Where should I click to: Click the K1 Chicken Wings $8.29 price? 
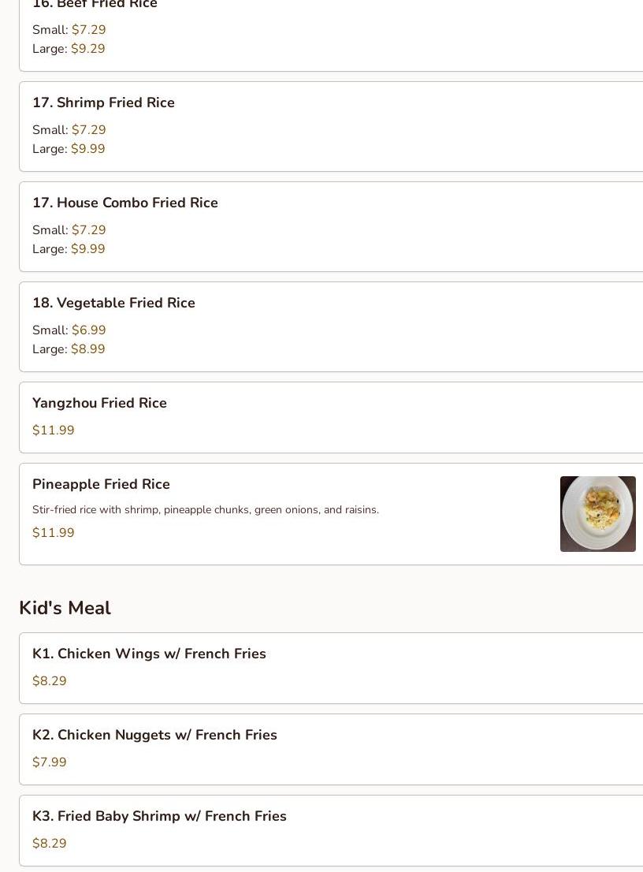coord(50,680)
